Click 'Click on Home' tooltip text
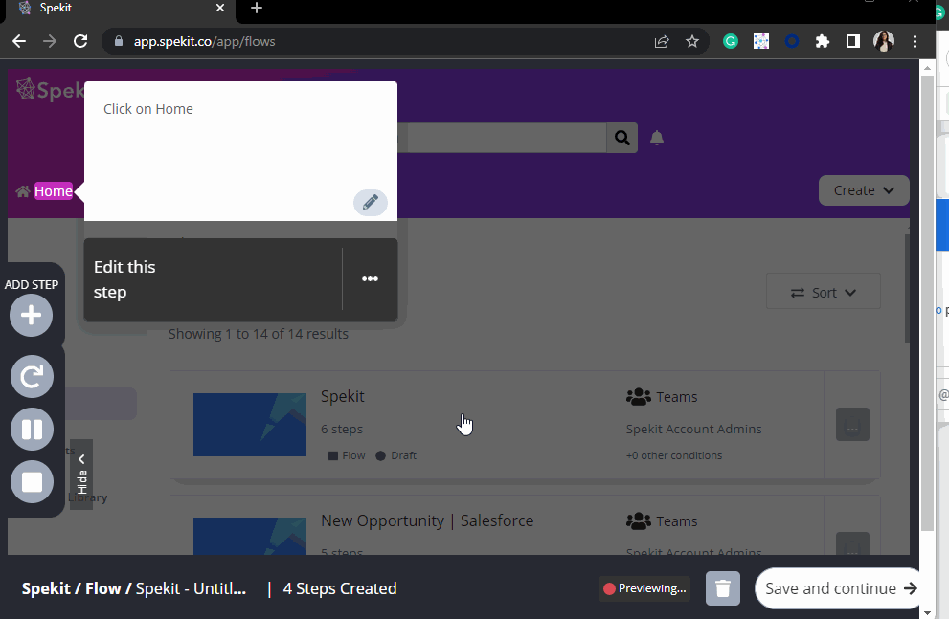 click(148, 109)
